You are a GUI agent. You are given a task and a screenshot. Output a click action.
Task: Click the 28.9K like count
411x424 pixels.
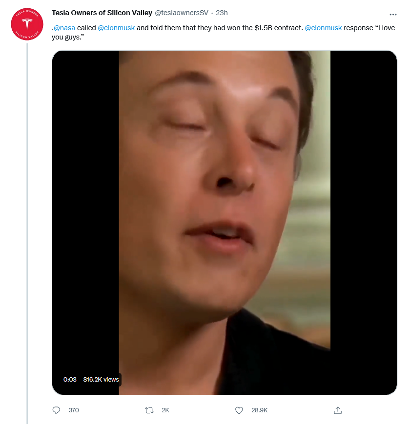(259, 410)
